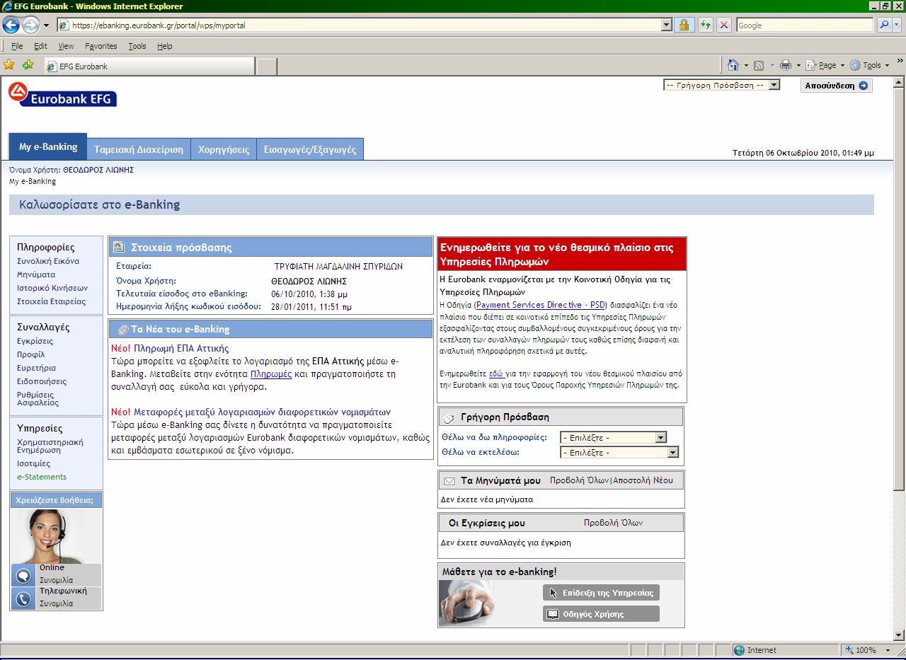Switch to Χορηγήσεις tab
This screenshot has height=660, width=906.
[x=224, y=149]
